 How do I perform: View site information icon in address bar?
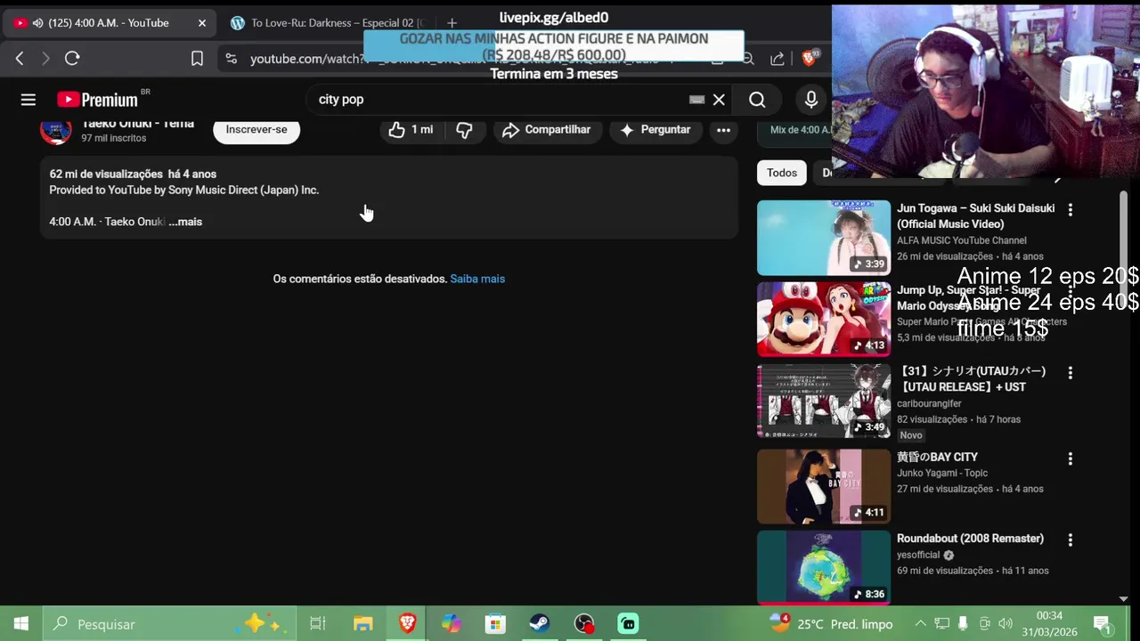pyautogui.click(x=231, y=59)
